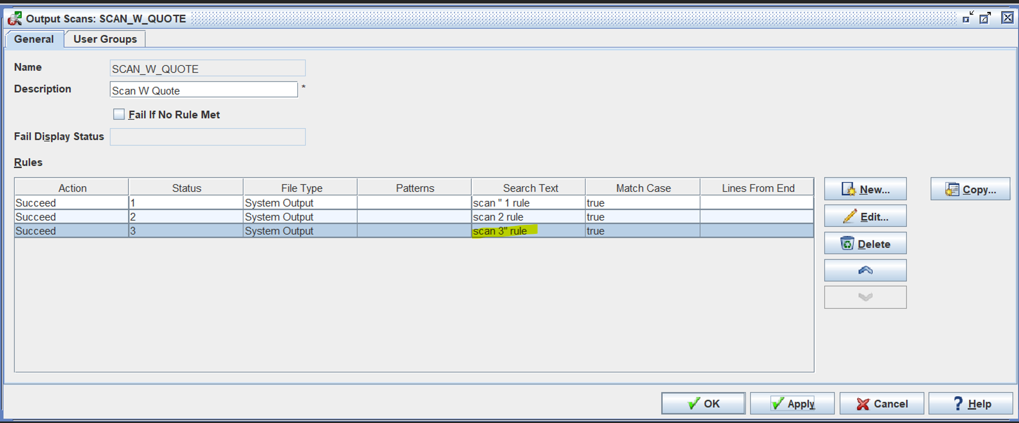Click the Patterns column header
1019x423 pixels.
point(415,188)
